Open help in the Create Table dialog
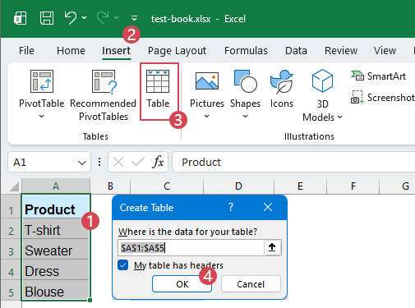The height and width of the screenshot is (308, 415). pos(231,207)
